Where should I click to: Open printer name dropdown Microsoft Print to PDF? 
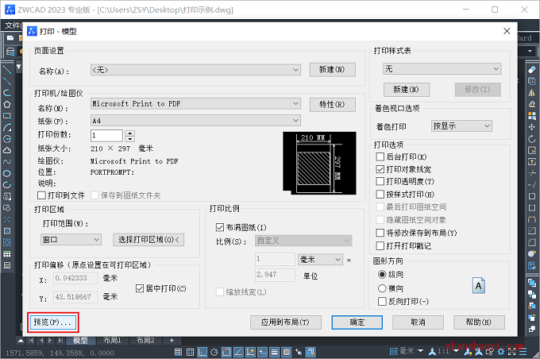pyautogui.click(x=195, y=104)
